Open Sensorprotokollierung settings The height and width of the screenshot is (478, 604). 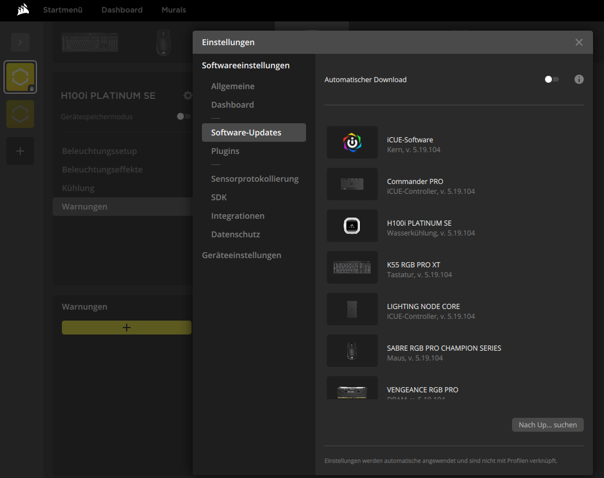click(x=255, y=179)
